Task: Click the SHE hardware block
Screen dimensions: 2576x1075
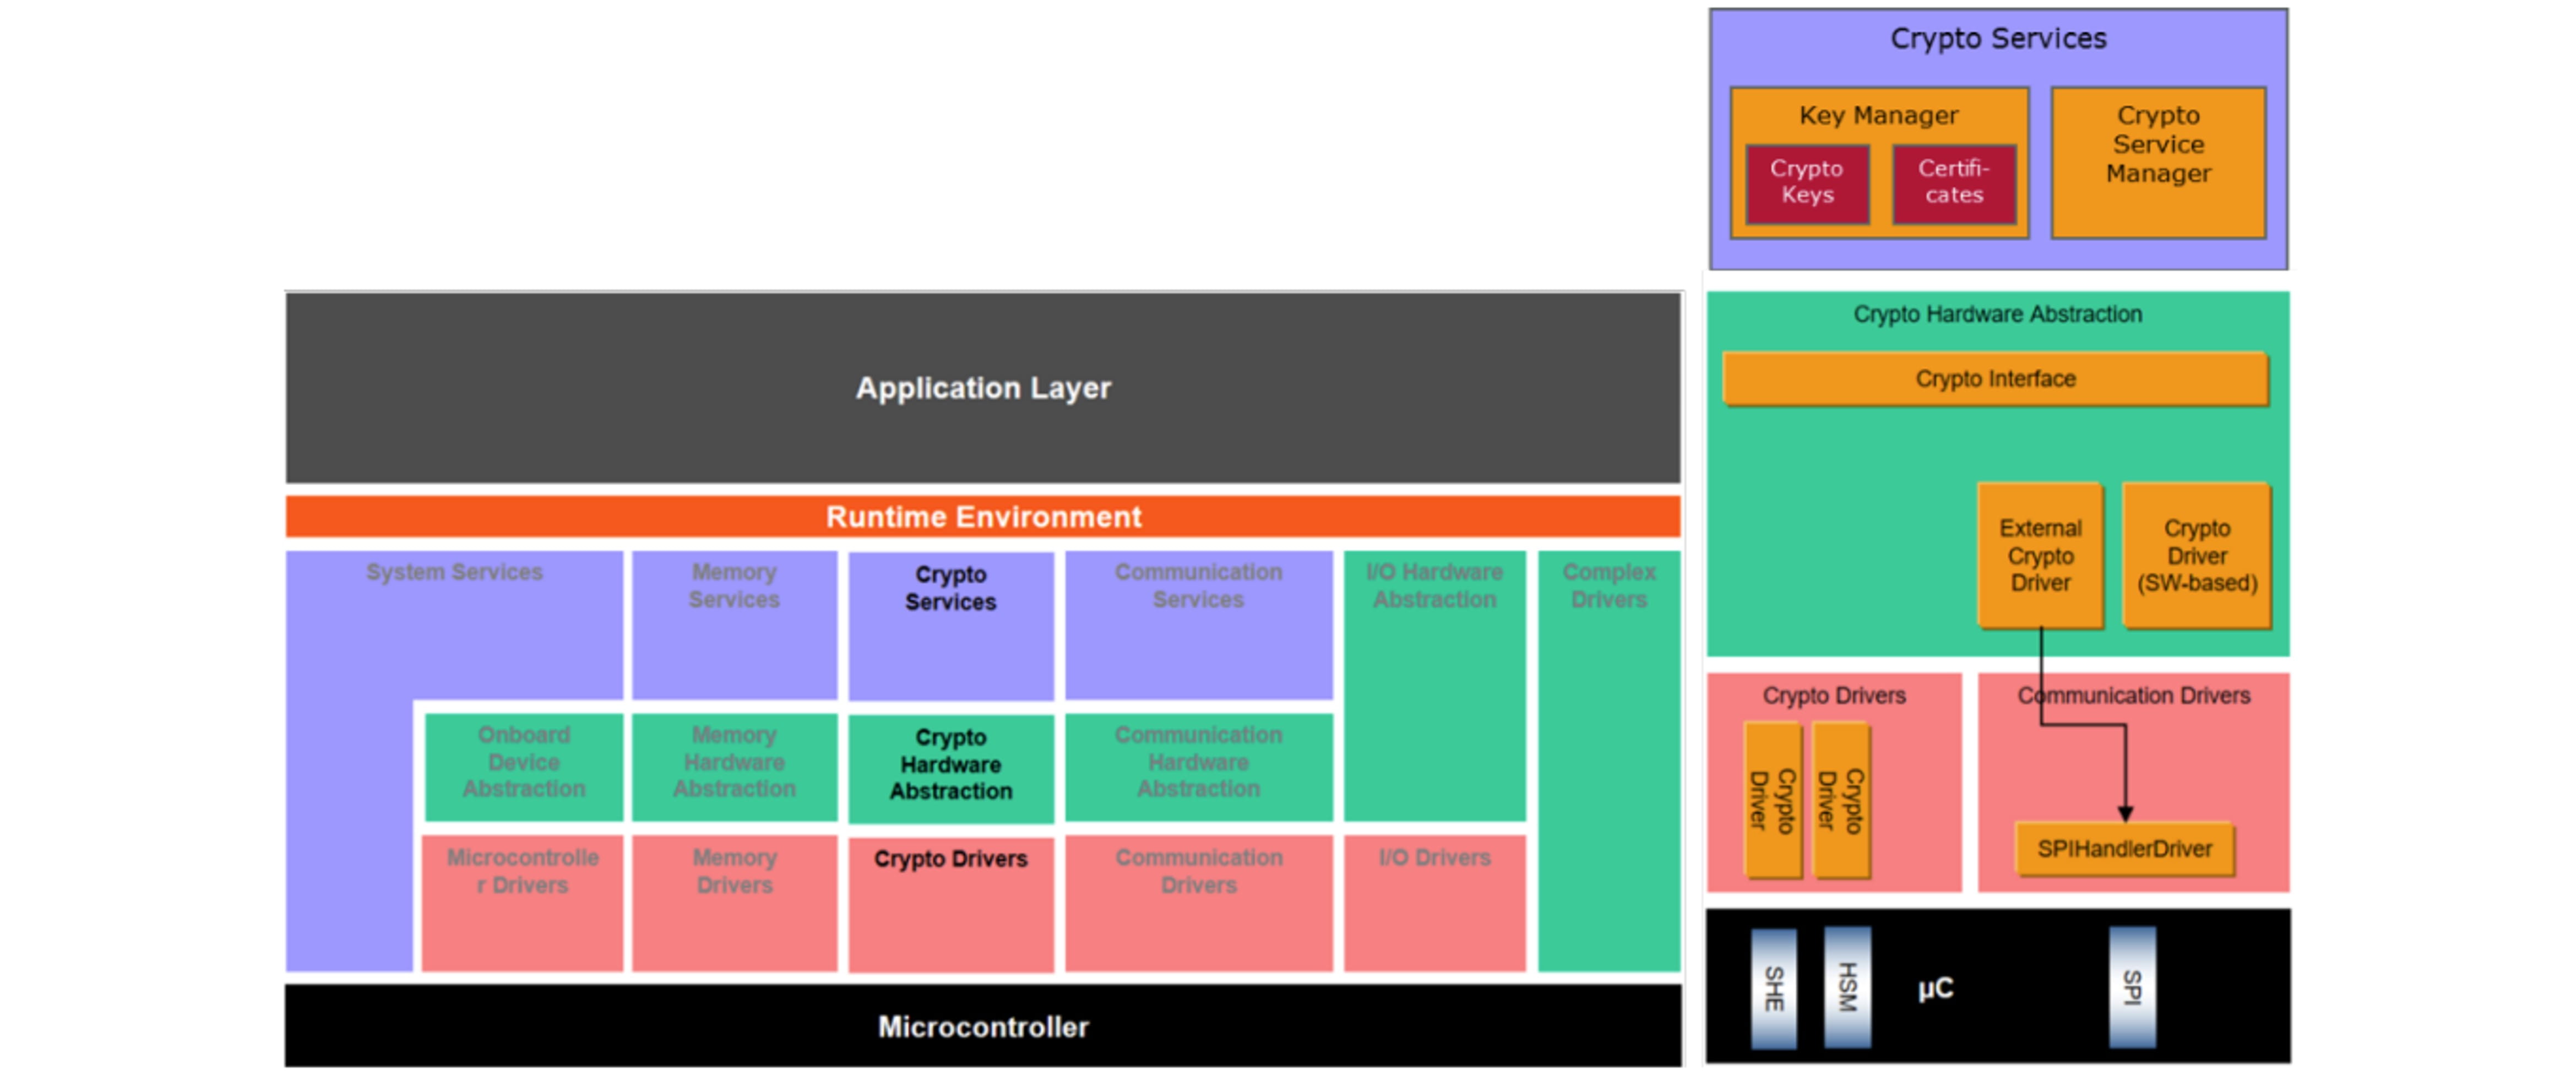Action: click(x=1773, y=988)
